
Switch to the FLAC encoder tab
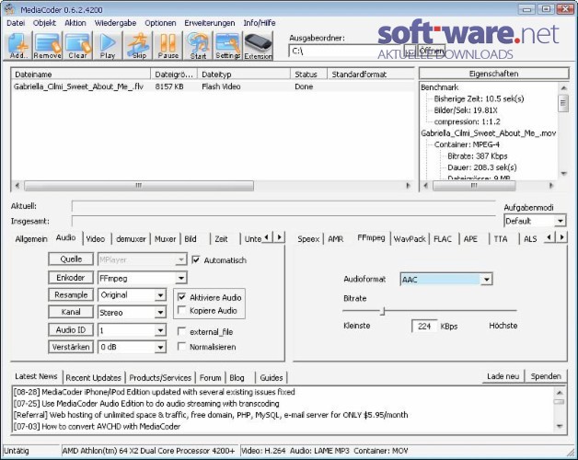click(443, 239)
